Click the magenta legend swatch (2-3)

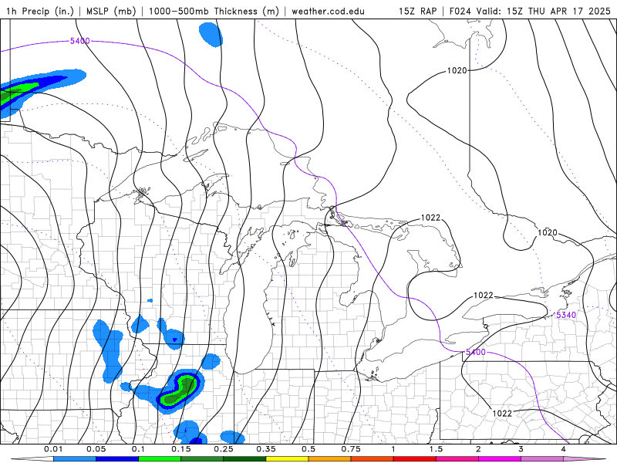coord(500,459)
